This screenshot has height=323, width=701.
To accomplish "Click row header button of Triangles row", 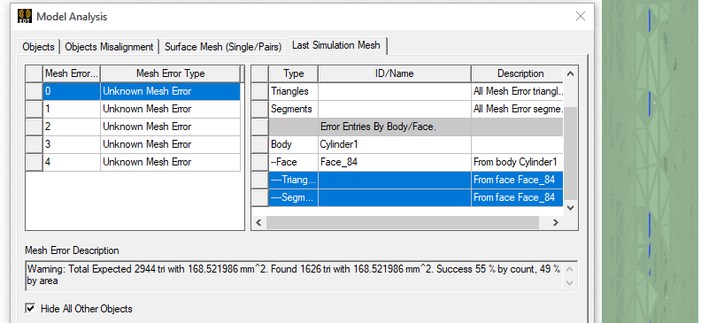I will [260, 91].
